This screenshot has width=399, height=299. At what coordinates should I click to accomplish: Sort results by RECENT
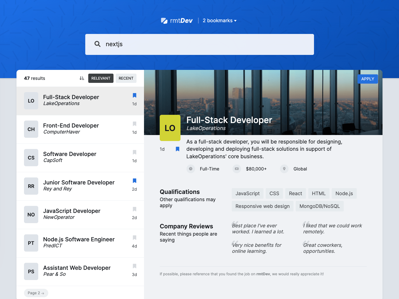coord(126,78)
